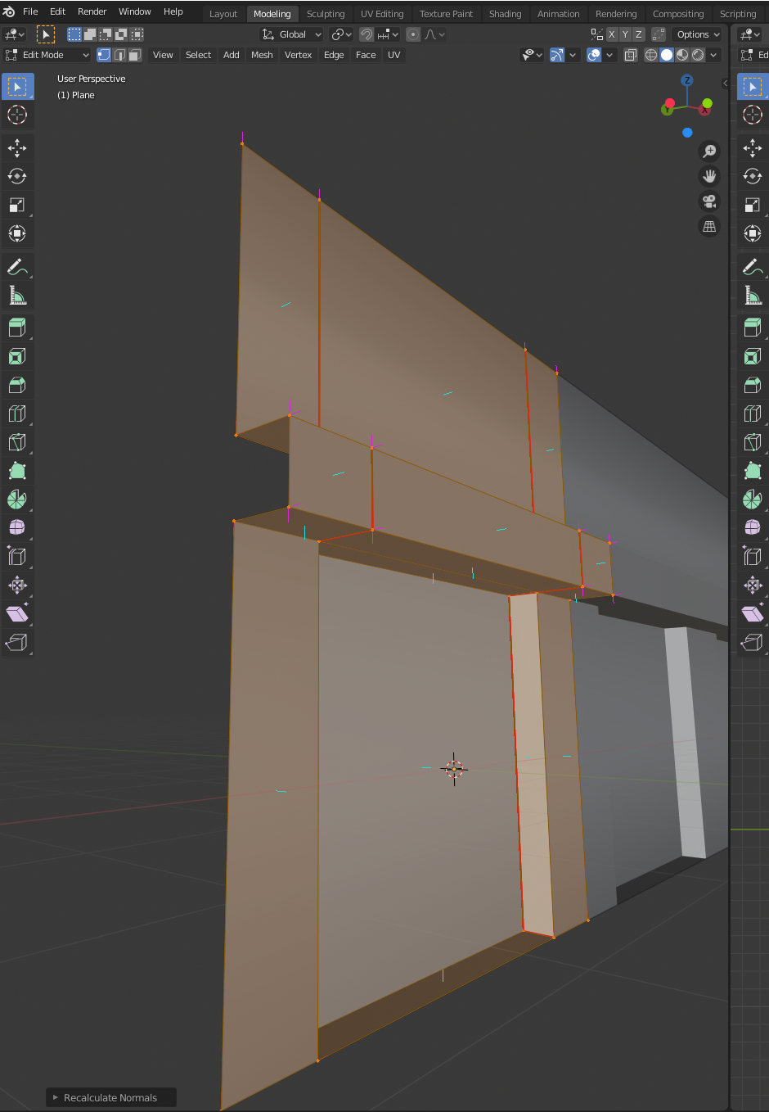Pick the Extrude Region tool in left toolbar
Viewport: 769px width, 1112px height.
click(x=17, y=328)
